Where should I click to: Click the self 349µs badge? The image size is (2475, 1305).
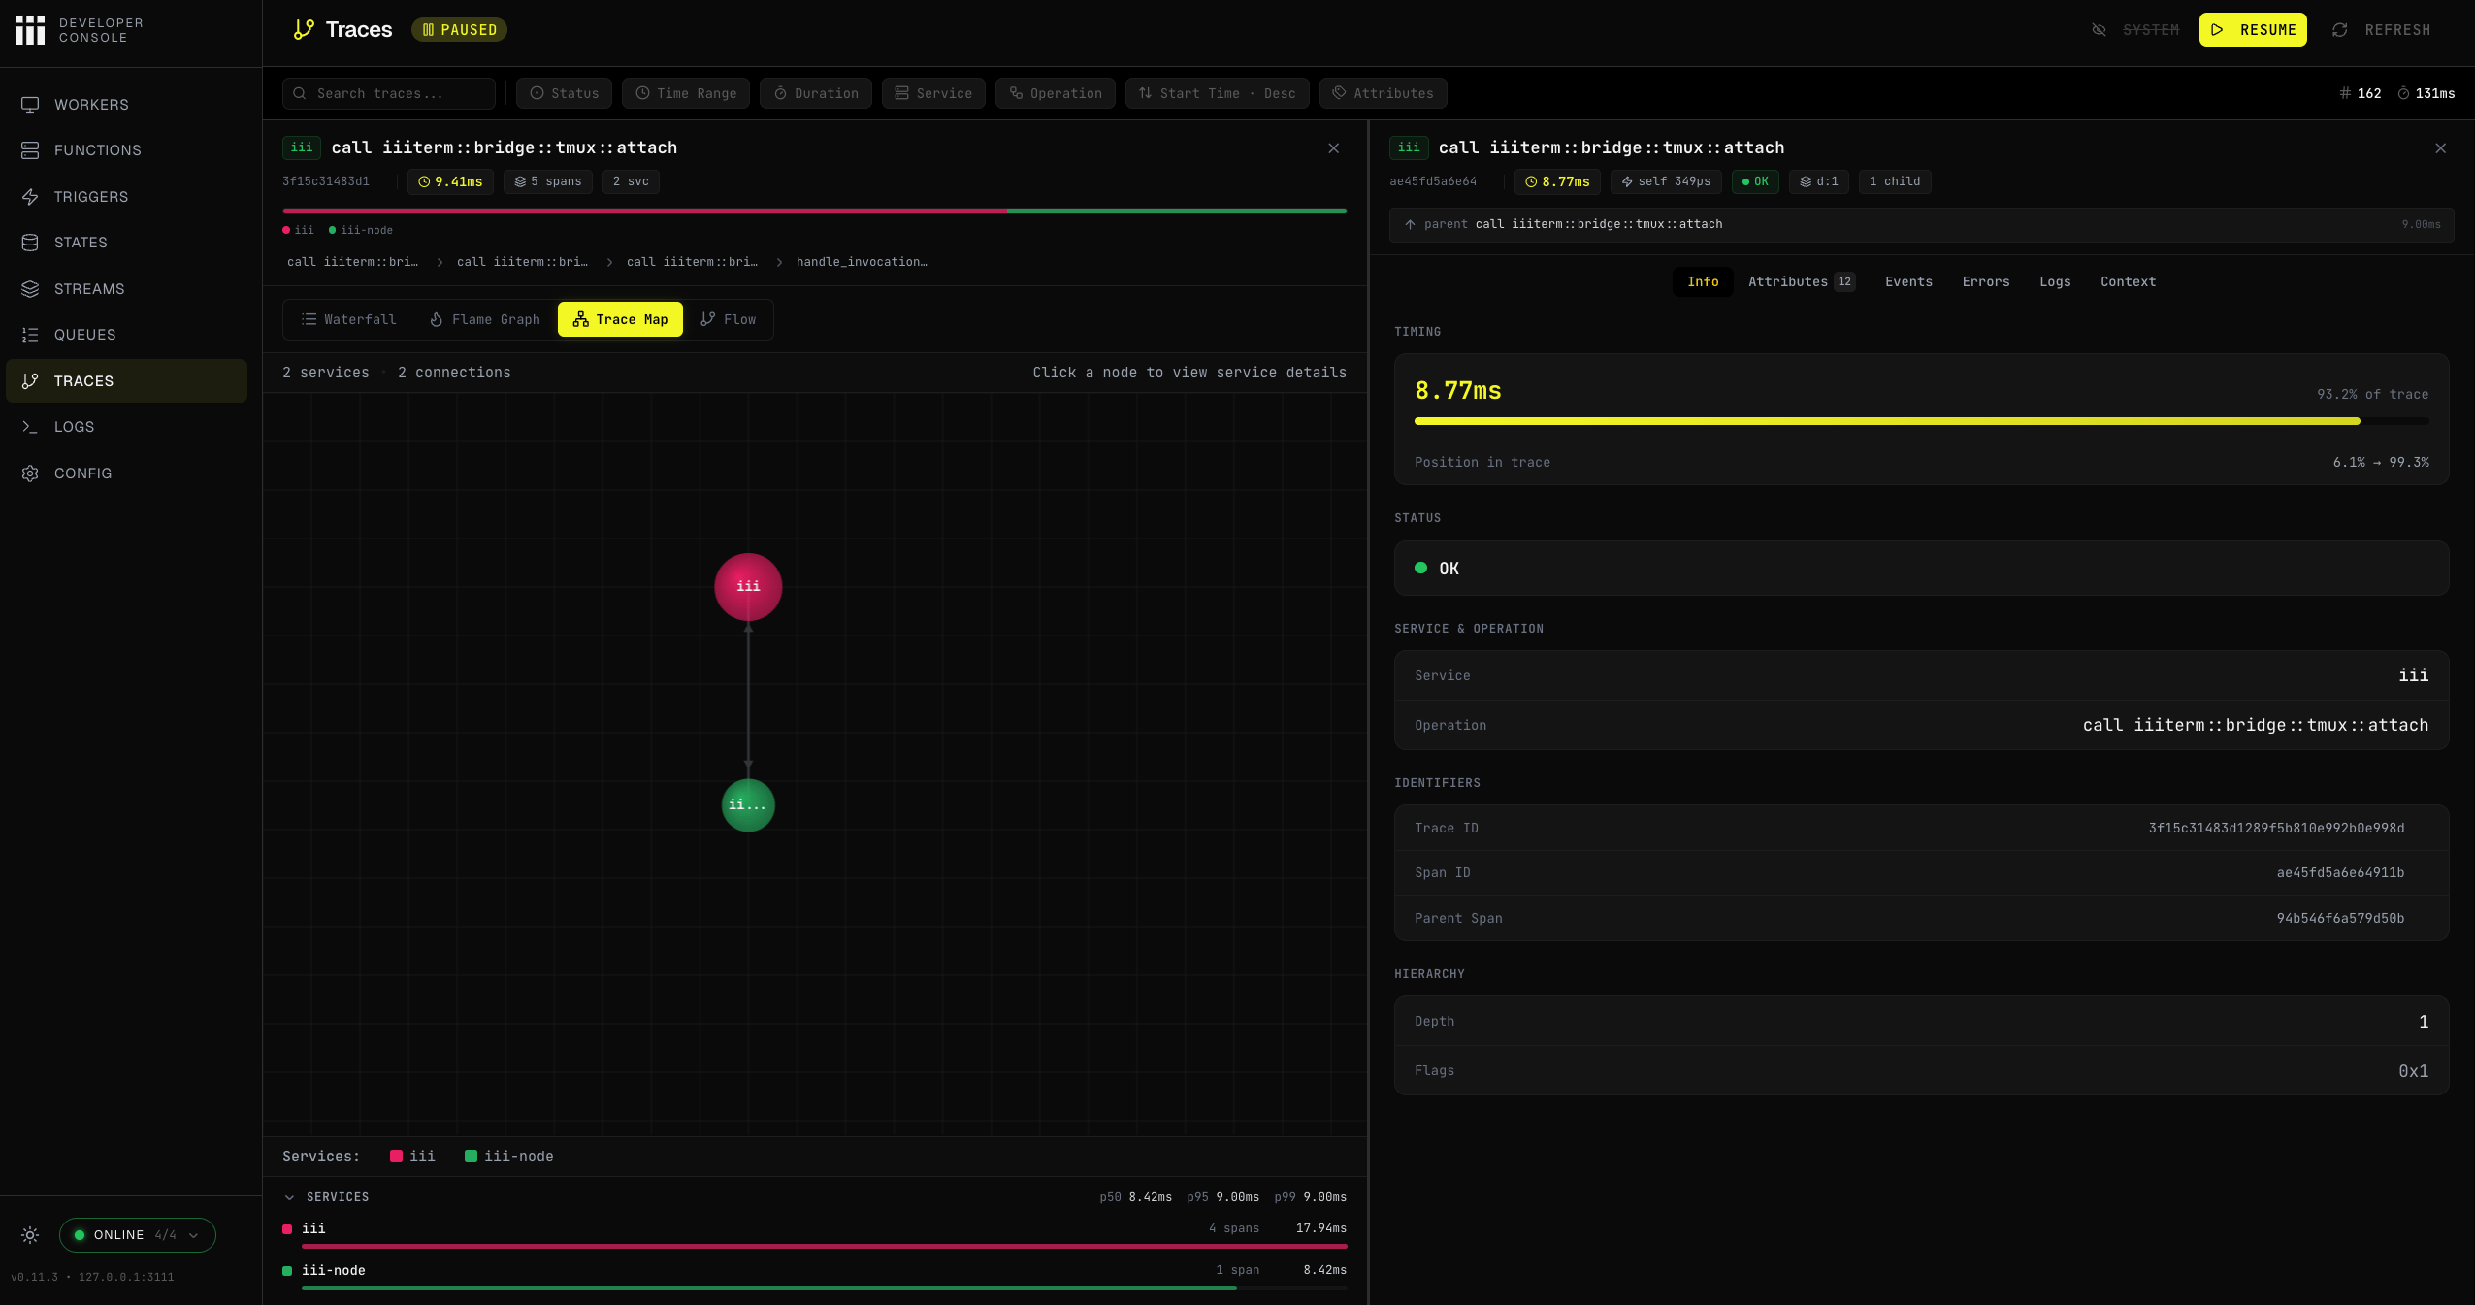pos(1666,182)
